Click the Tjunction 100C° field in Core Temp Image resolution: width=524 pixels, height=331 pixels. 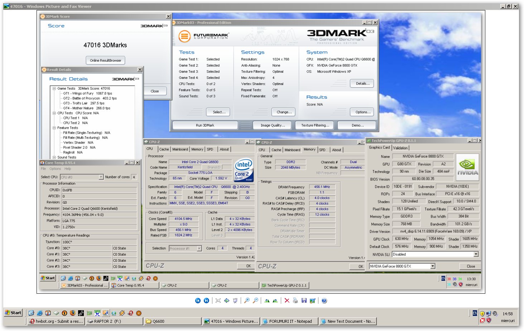99,242
